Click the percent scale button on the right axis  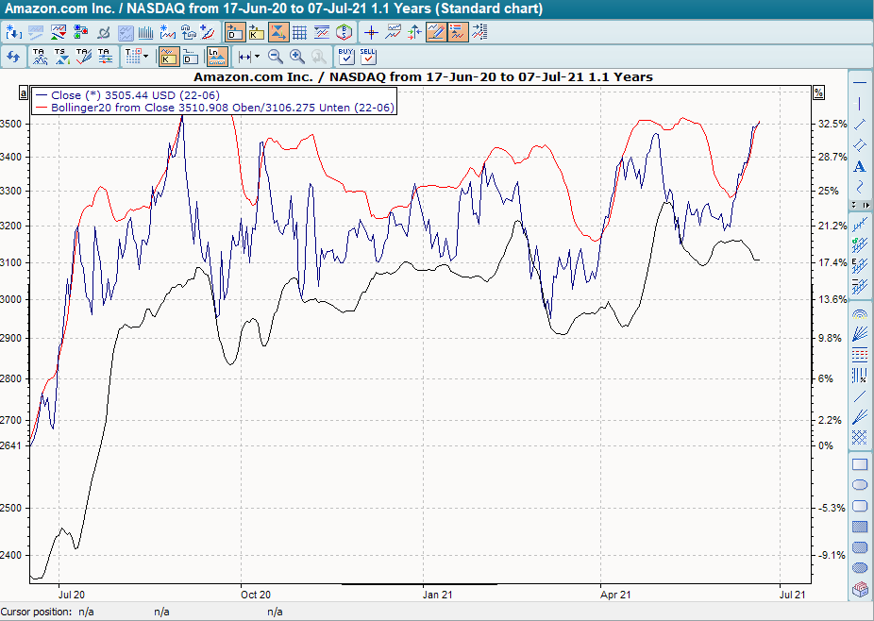(x=817, y=92)
